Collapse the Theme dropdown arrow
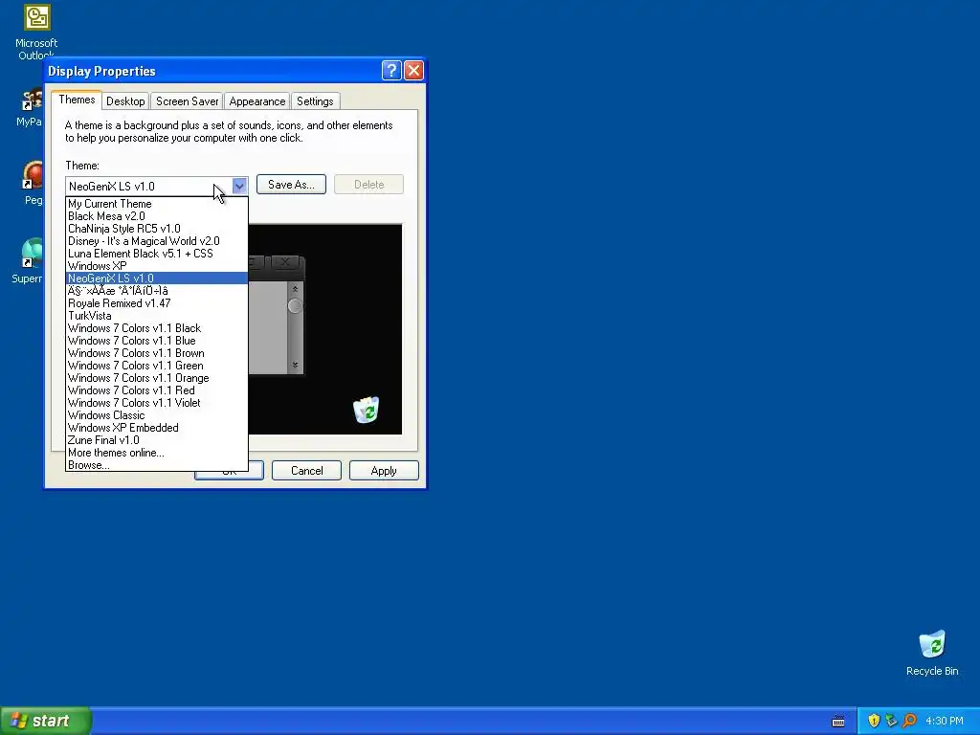Image resolution: width=980 pixels, height=735 pixels. coord(239,186)
